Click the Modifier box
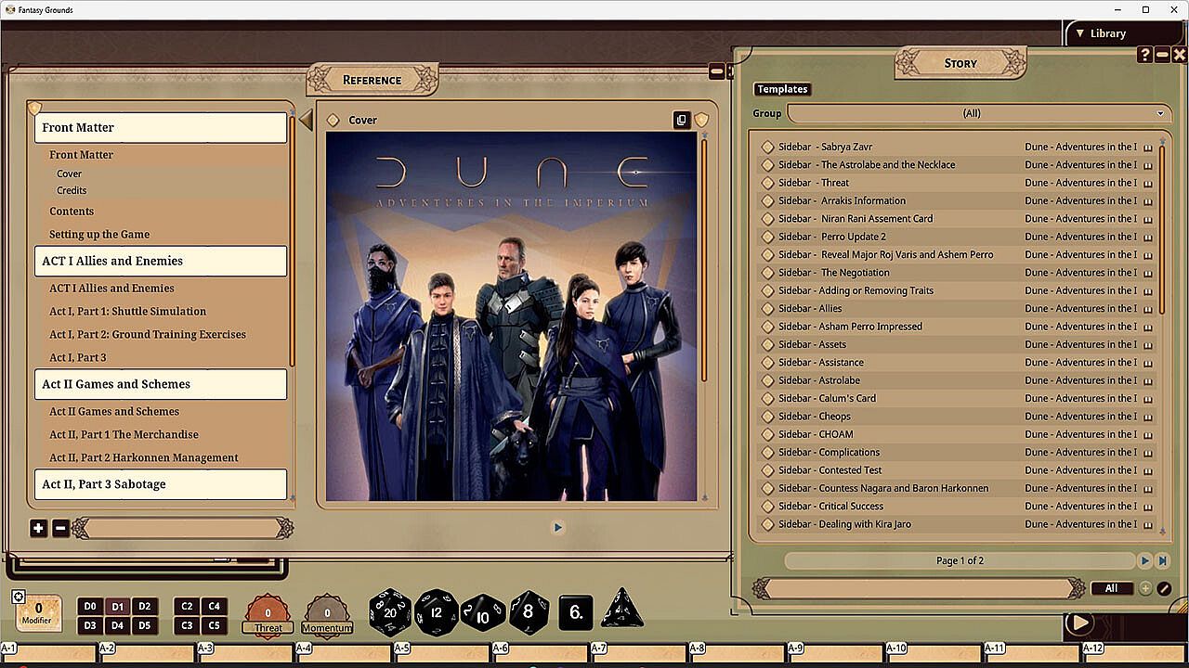Screen dimensions: 1189x668 pos(38,613)
